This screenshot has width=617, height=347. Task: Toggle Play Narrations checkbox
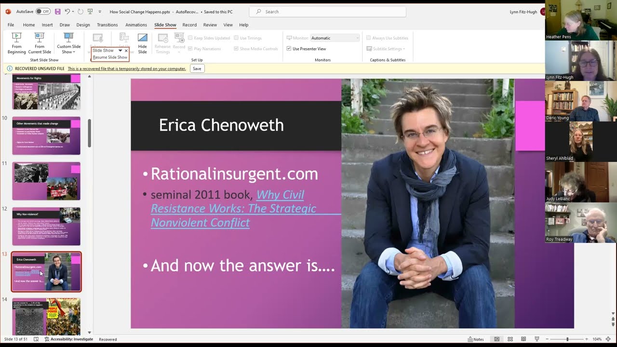click(190, 49)
